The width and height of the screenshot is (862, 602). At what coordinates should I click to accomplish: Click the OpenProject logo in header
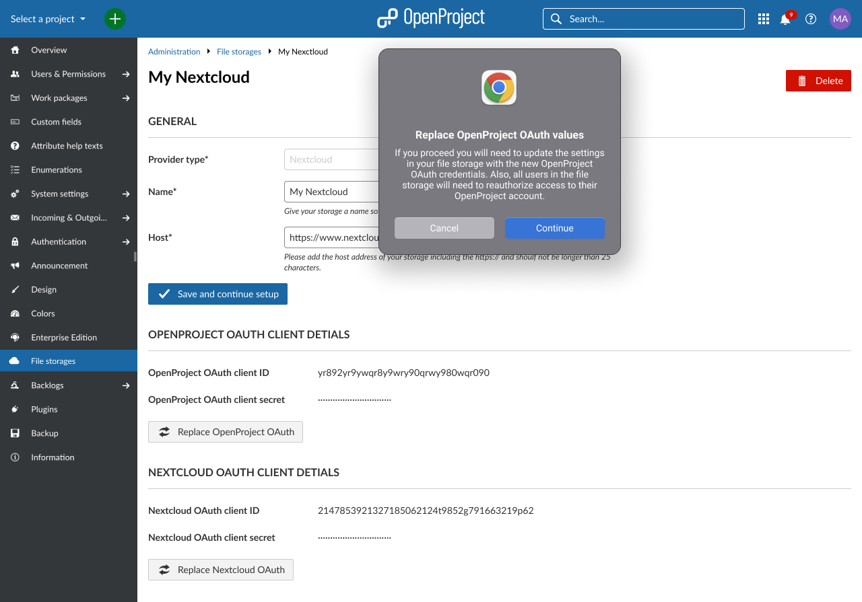(x=431, y=18)
